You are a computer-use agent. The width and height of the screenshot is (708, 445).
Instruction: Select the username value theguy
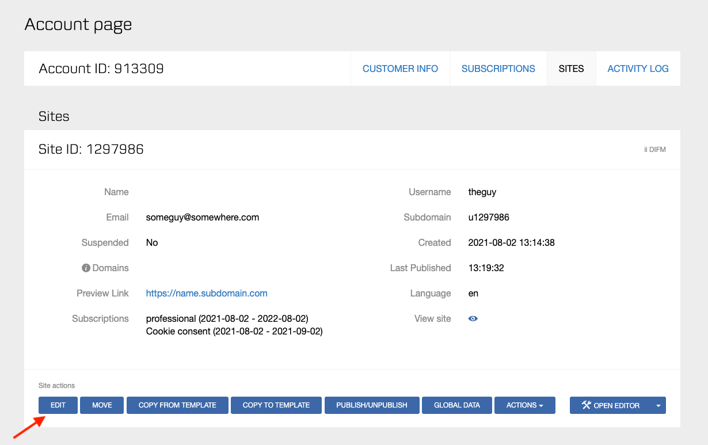coord(482,192)
